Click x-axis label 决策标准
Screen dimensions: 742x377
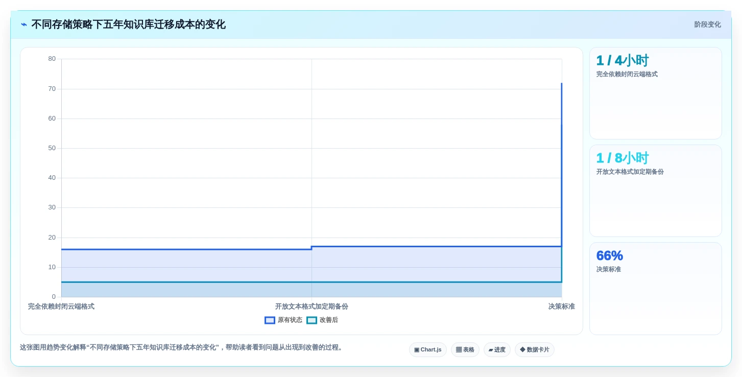(x=562, y=307)
